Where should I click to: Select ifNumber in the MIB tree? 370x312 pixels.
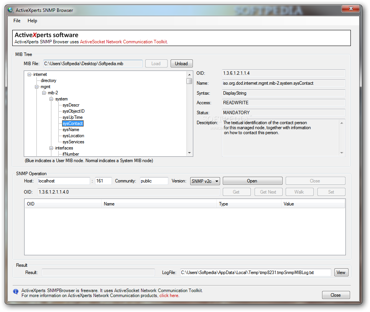pos(71,154)
